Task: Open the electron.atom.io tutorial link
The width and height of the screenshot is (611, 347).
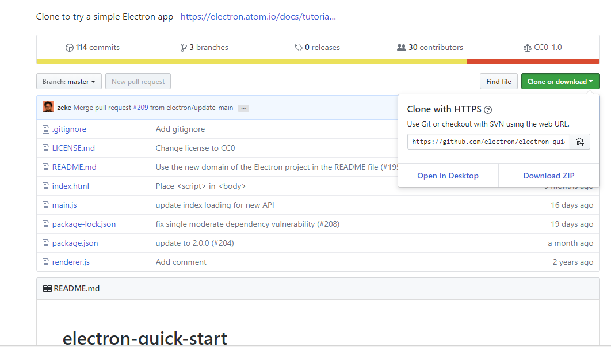Action: coord(258,17)
